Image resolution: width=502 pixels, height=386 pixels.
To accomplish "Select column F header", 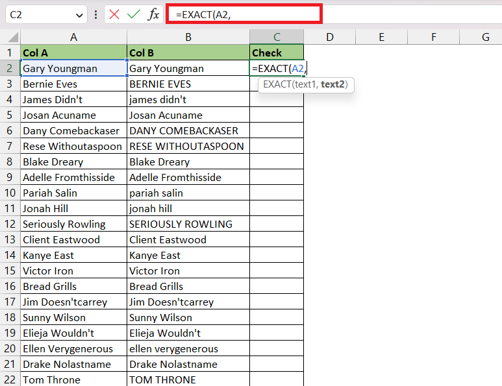I will (434, 37).
